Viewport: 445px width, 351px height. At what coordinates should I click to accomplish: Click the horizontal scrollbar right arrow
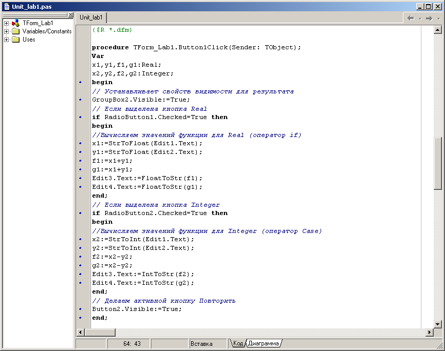point(430,332)
